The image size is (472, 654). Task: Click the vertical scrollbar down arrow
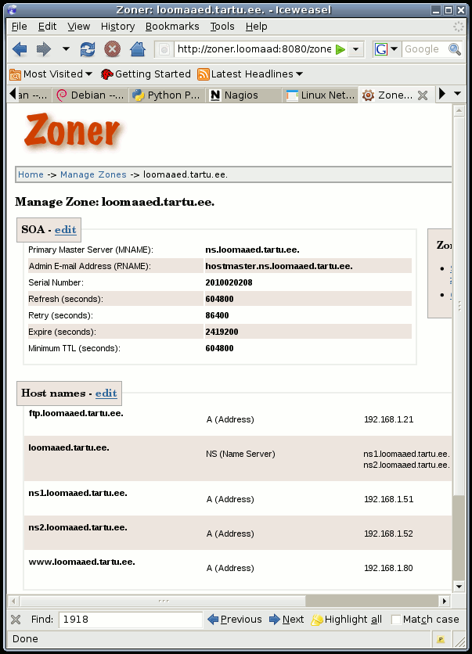[x=459, y=587]
